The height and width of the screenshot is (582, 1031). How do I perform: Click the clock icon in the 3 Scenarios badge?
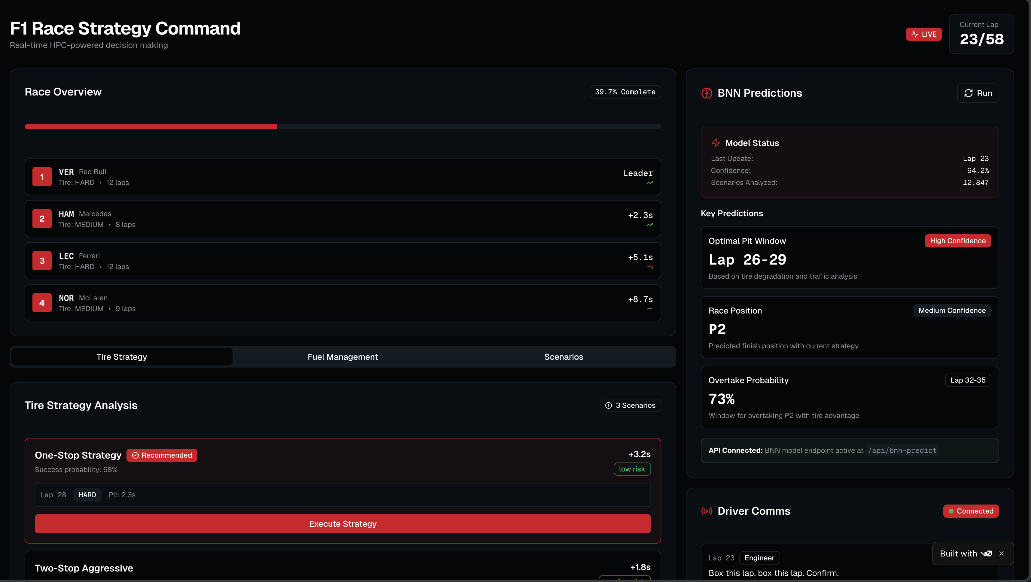pyautogui.click(x=608, y=405)
